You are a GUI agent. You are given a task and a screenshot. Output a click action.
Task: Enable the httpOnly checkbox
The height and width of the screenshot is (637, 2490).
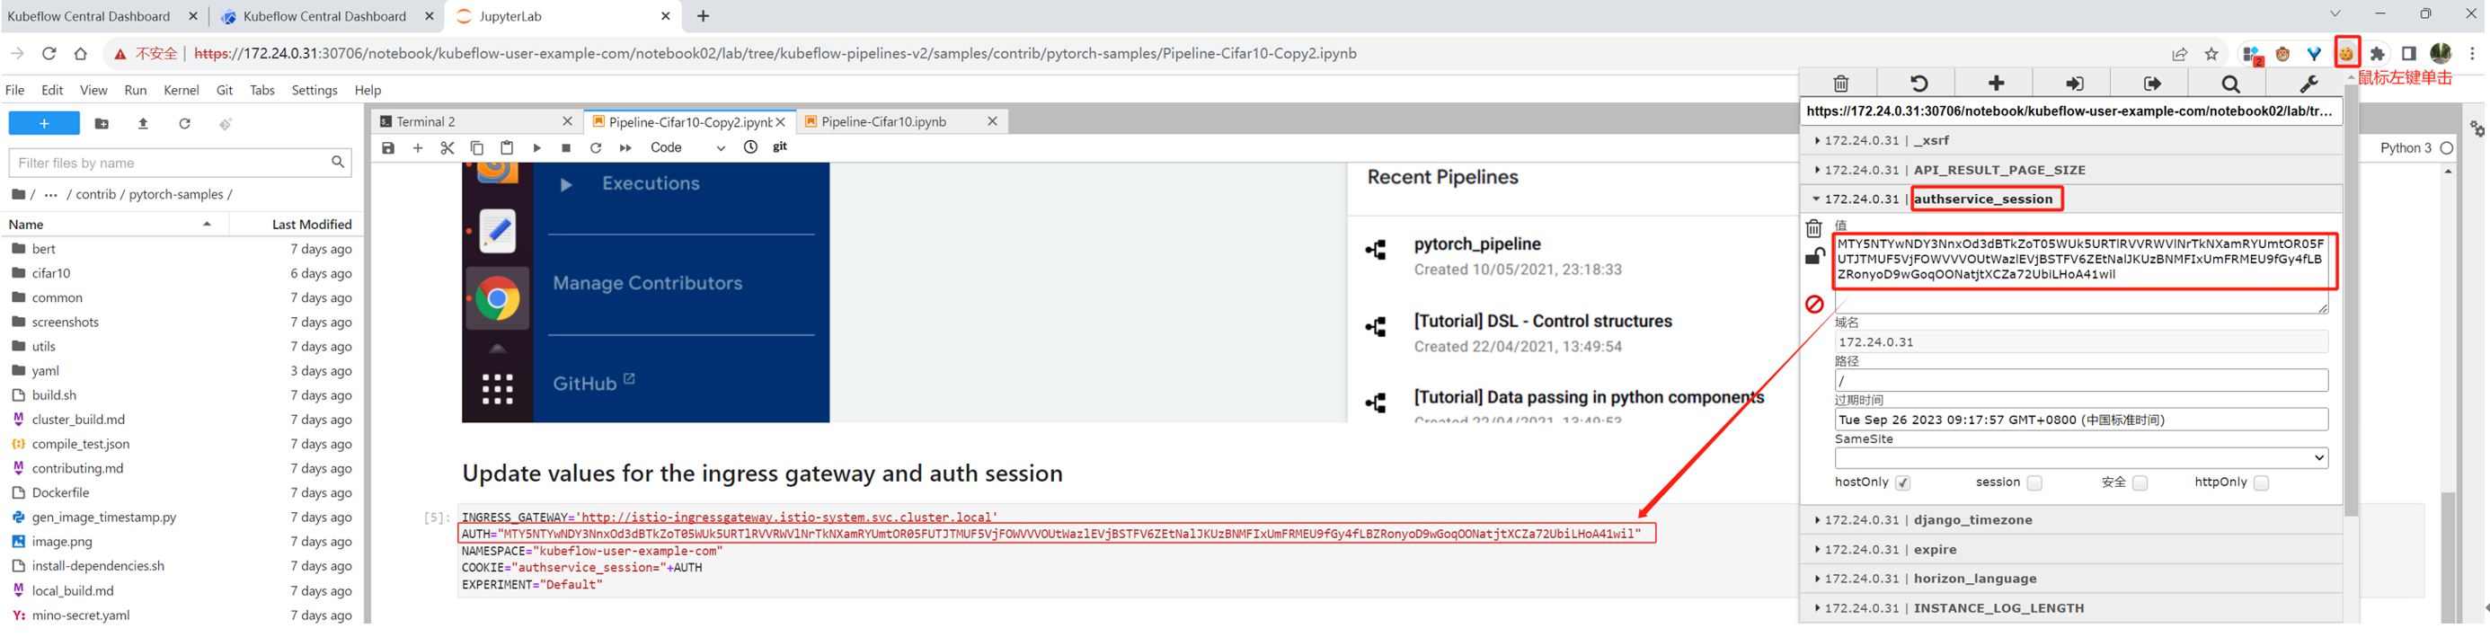(x=2260, y=483)
